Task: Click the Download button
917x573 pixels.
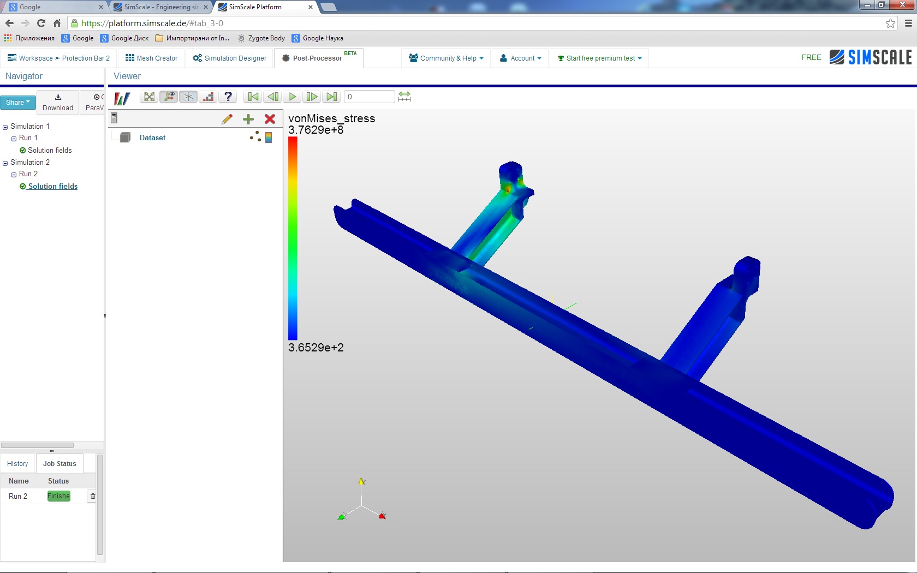Action: point(58,103)
